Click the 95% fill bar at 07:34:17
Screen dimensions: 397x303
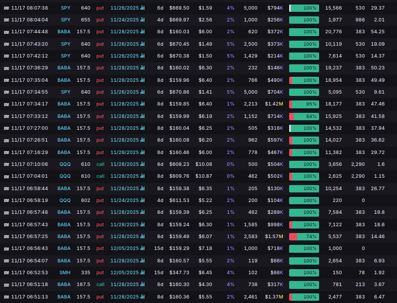click(x=304, y=104)
